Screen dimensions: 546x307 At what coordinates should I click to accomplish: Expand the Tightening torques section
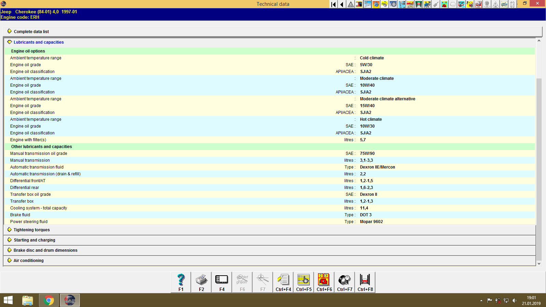click(x=31, y=230)
